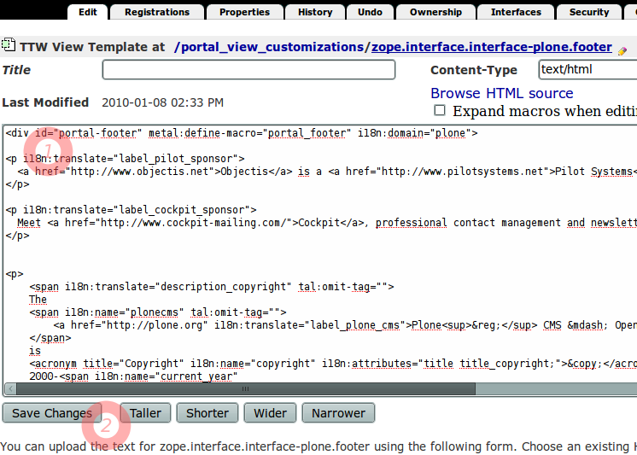Select the Undo tab
The height and width of the screenshot is (455, 637).
click(370, 12)
